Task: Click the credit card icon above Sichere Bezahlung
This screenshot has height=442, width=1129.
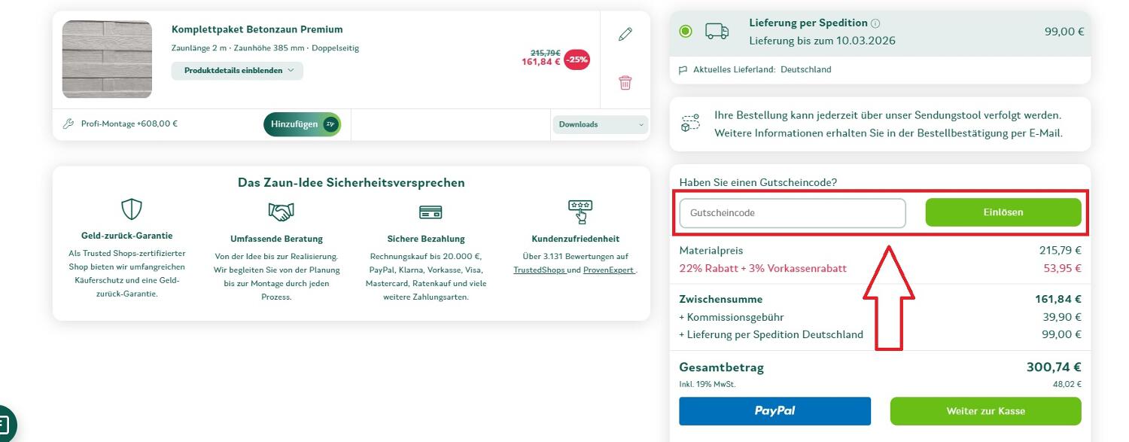Action: (431, 212)
